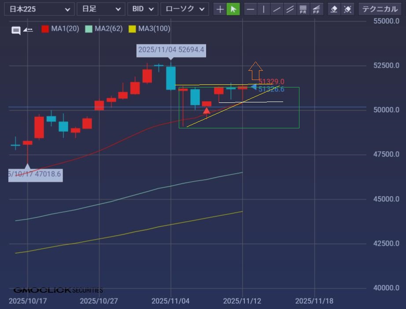Pick the parallel channel line tool
The width and height of the screenshot is (406, 309).
click(x=290, y=9)
